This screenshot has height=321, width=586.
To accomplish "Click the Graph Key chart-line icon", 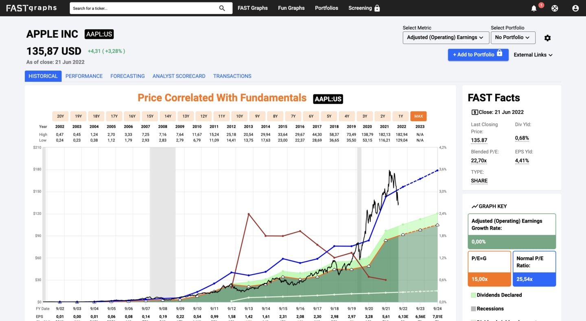I will click(x=474, y=206).
